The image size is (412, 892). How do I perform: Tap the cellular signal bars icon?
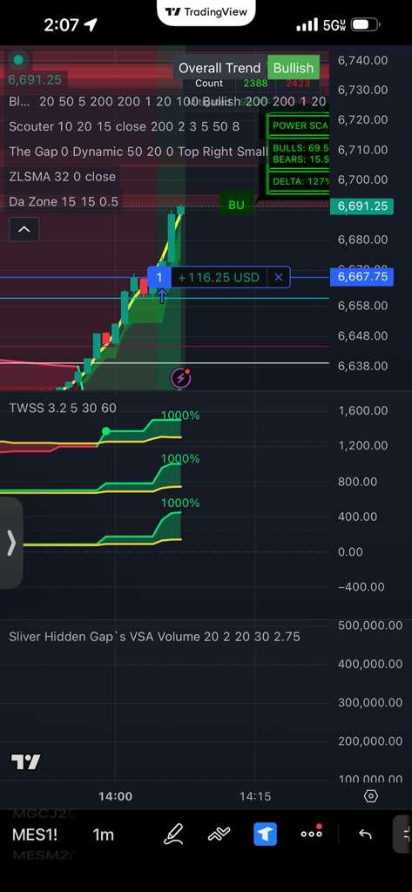(x=307, y=25)
